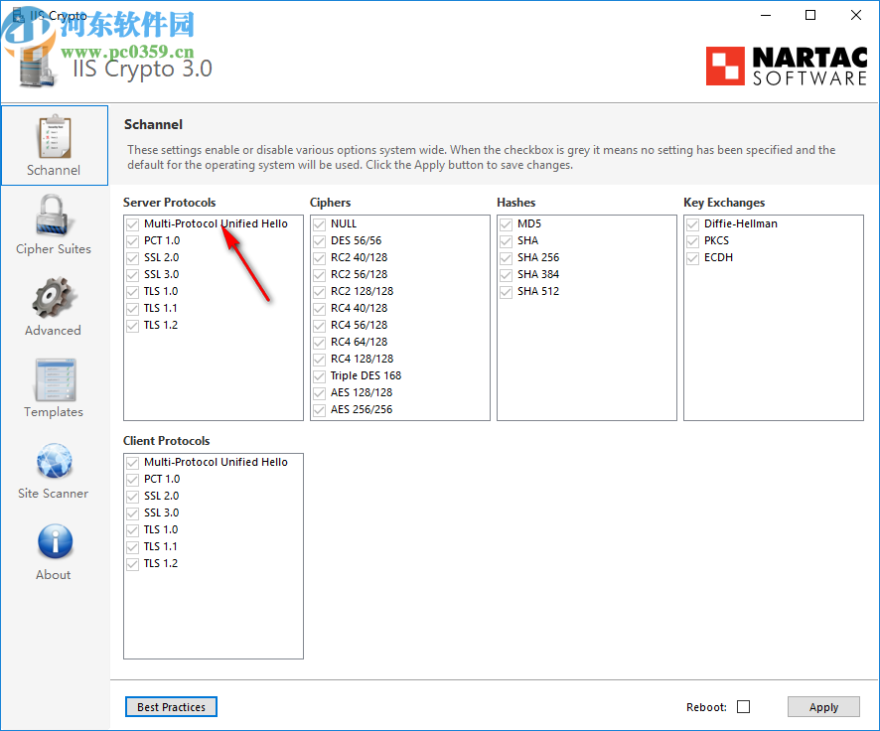
Task: Open the Templates icon
Action: [55, 378]
